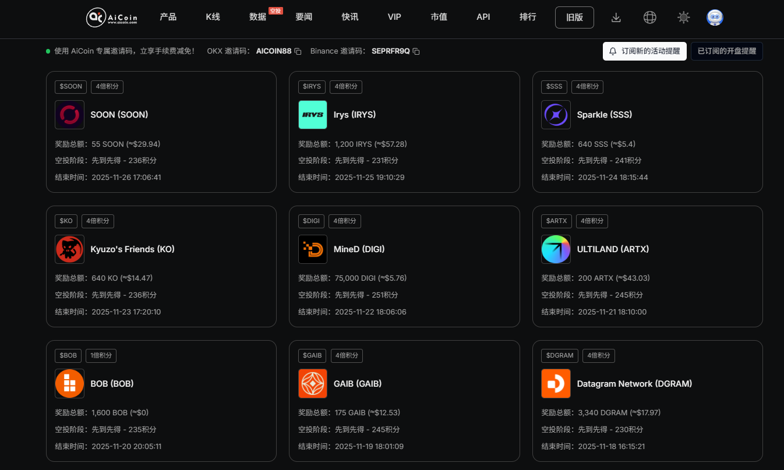The height and width of the screenshot is (470, 784).
Task: Click the $GAIB token tag
Action: click(312, 355)
